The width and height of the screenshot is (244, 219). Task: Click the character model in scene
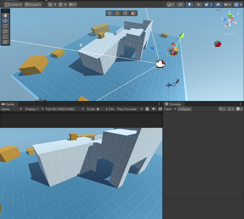coord(176,82)
